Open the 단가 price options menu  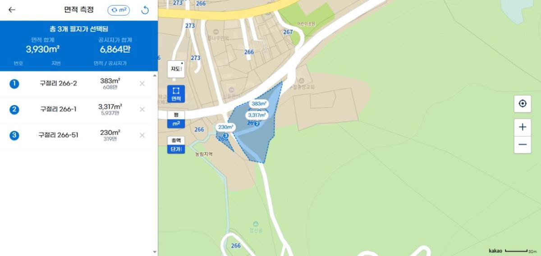176,149
